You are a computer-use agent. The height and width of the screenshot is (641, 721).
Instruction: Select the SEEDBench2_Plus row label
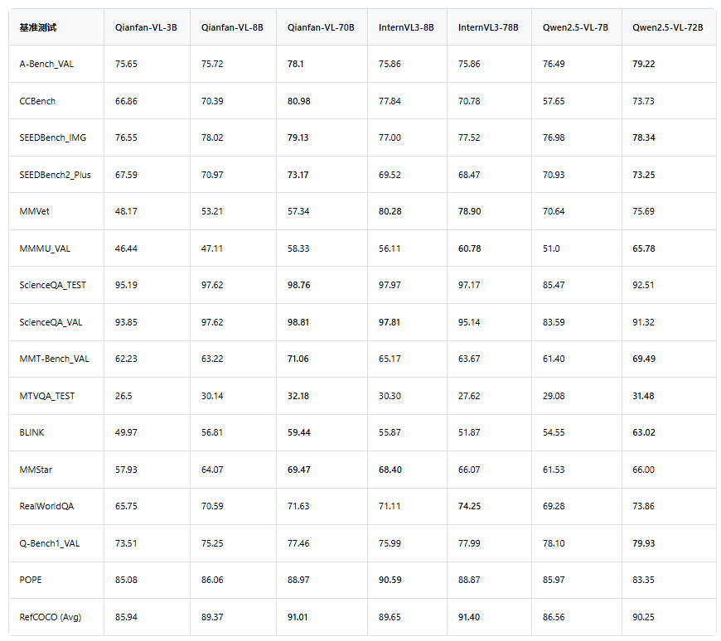coord(55,175)
